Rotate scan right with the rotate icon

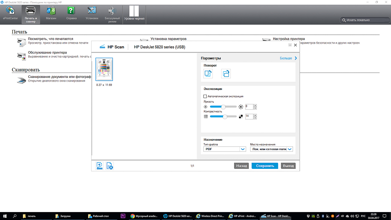[226, 74]
